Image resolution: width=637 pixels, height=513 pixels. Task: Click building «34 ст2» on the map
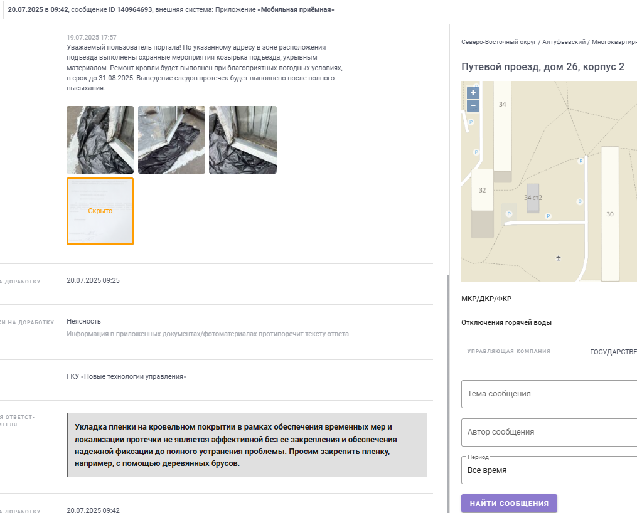click(533, 198)
